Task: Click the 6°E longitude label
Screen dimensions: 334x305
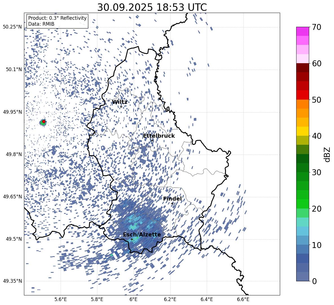Action: pyautogui.click(x=133, y=300)
